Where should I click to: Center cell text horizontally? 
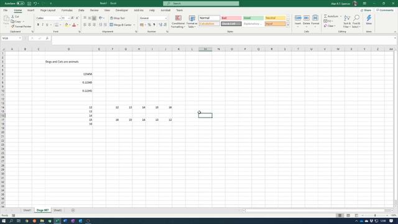(x=90, y=25)
